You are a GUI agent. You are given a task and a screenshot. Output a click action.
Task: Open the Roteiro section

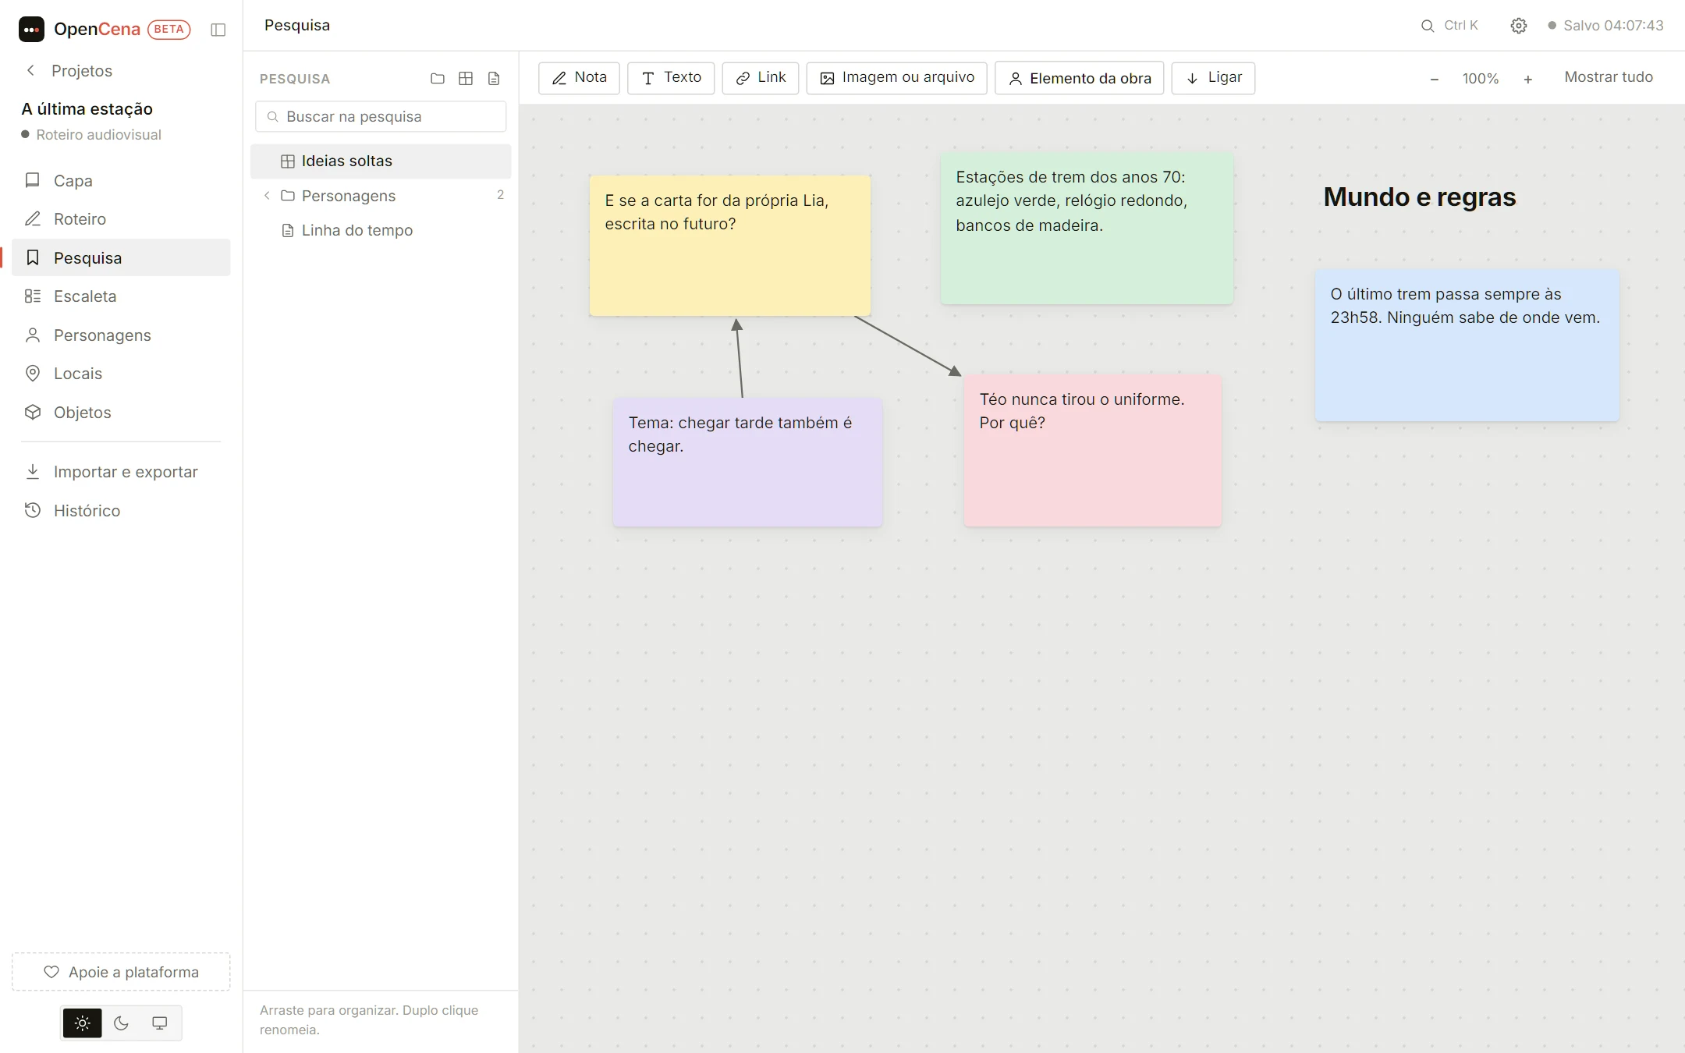click(x=121, y=219)
